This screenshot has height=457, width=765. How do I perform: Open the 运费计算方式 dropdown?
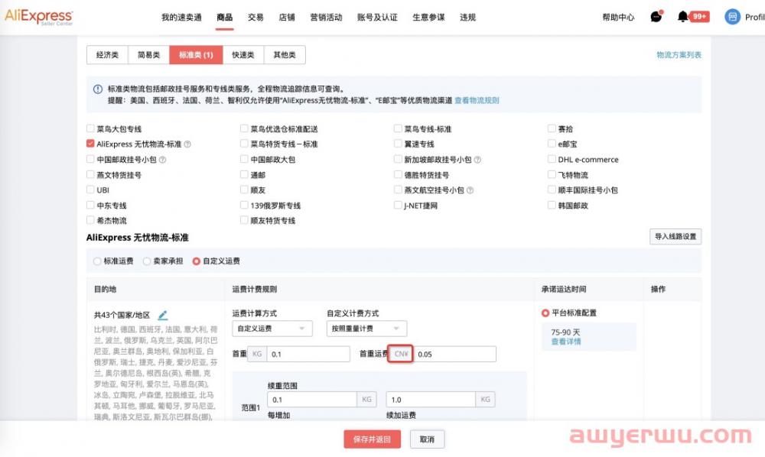pos(272,329)
